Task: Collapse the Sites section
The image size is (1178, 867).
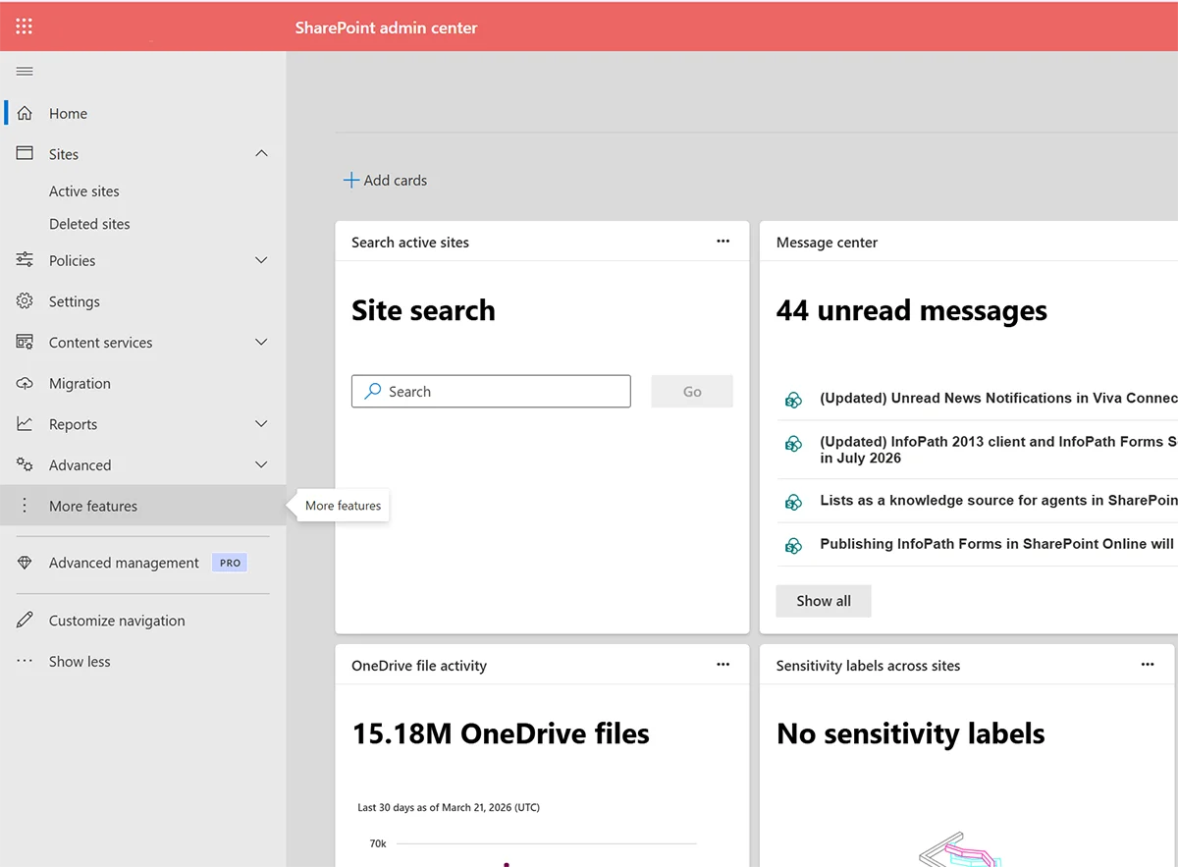Action: tap(261, 153)
